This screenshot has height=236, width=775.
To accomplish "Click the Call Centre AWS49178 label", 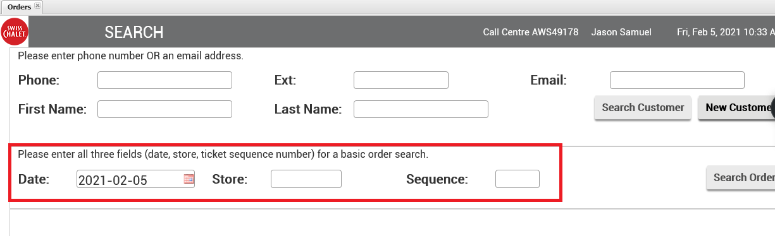I will coord(531,32).
